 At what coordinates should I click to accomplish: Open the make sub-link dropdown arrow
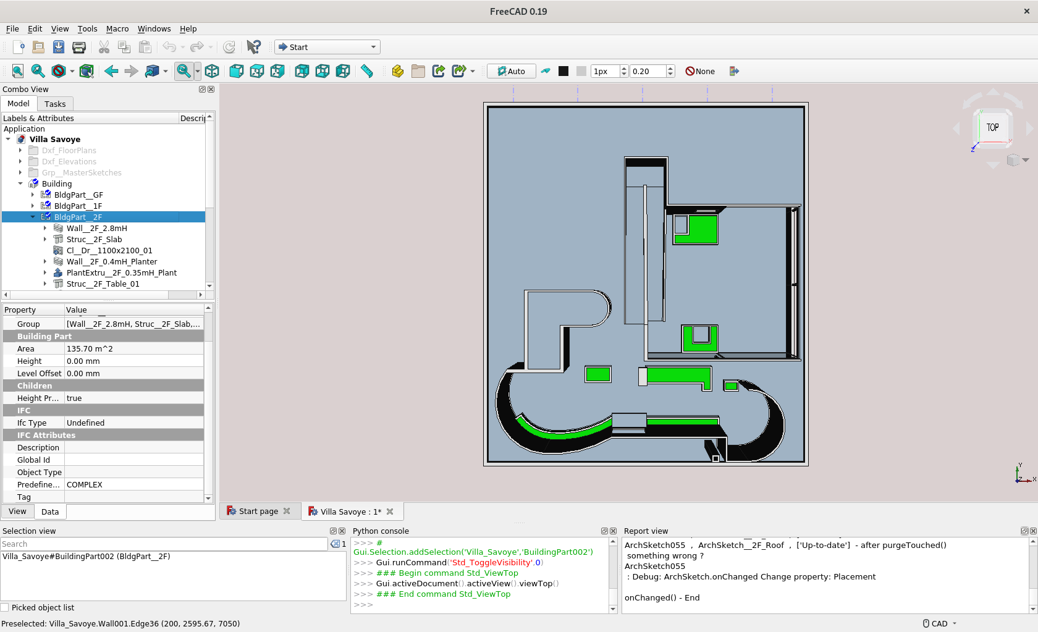pyautogui.click(x=473, y=72)
